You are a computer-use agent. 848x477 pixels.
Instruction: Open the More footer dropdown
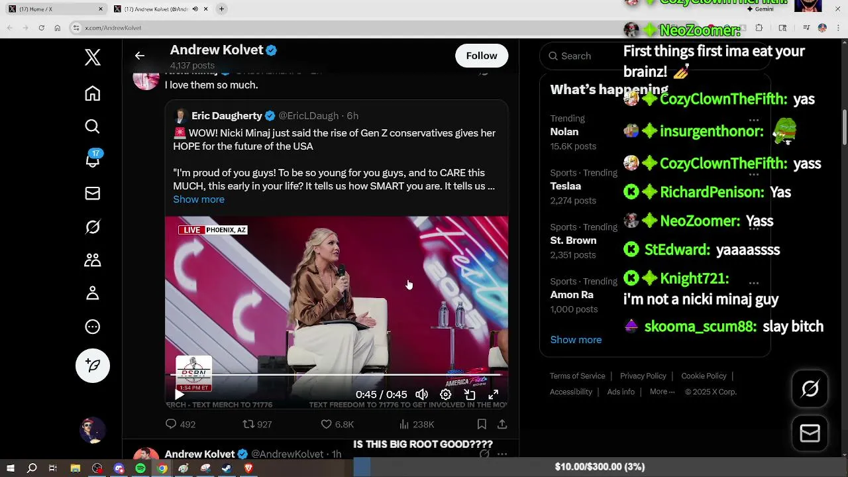click(x=662, y=392)
